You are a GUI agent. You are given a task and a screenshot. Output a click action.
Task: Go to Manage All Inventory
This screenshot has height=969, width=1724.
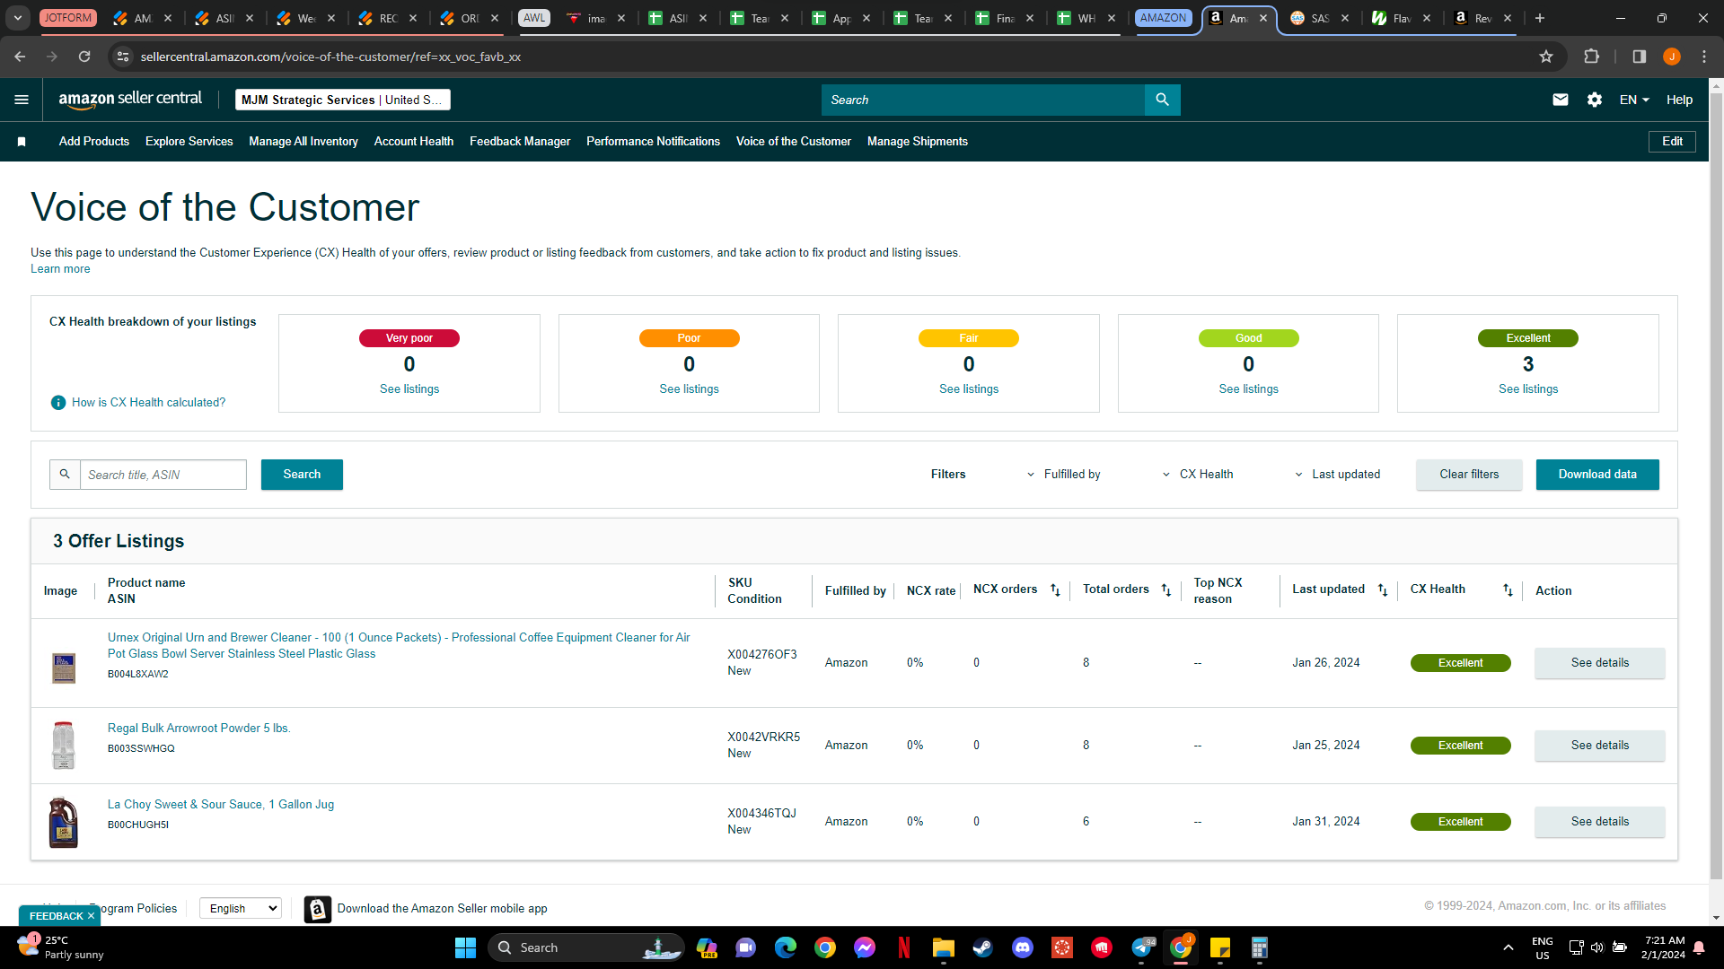coord(303,142)
